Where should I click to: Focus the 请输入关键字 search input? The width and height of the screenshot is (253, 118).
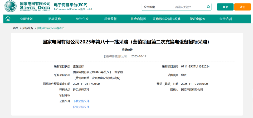point(189,7)
